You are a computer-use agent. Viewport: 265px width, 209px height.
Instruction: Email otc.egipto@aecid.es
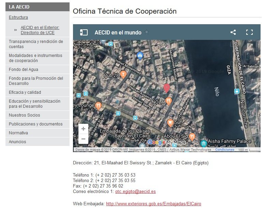[x=135, y=192]
